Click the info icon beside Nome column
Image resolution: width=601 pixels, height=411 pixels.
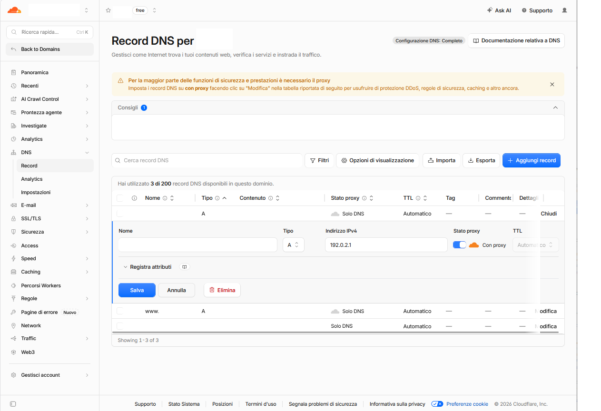pyautogui.click(x=165, y=198)
